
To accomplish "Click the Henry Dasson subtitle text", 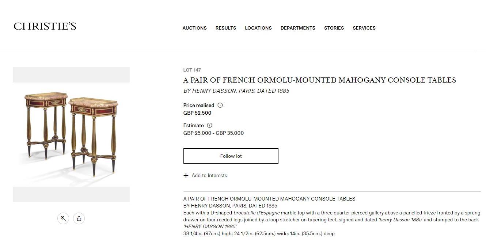I will coord(236,91).
